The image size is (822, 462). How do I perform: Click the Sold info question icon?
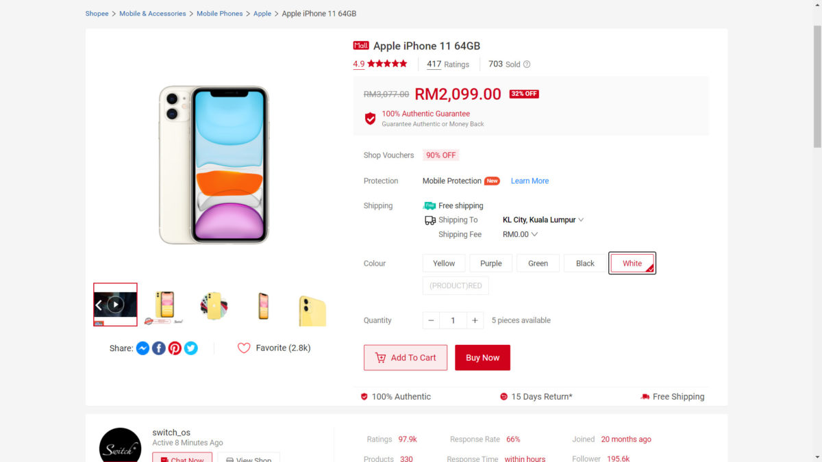pos(527,64)
